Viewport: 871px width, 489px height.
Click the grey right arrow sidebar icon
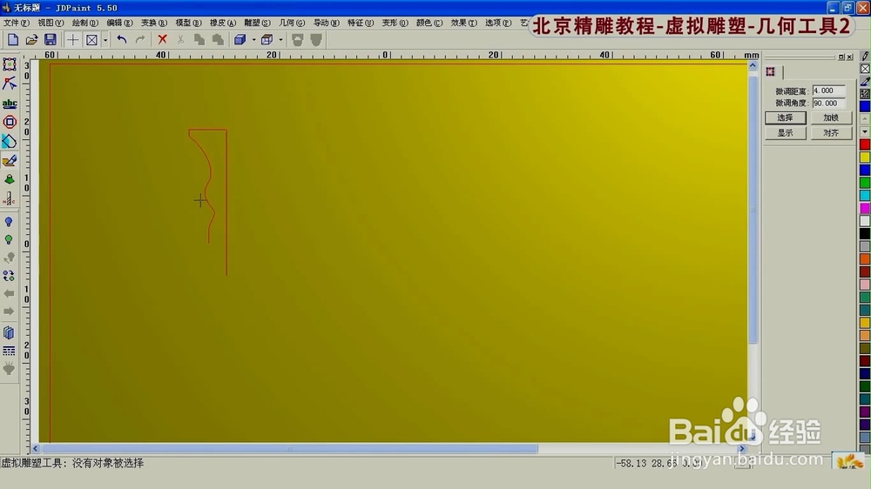point(9,311)
